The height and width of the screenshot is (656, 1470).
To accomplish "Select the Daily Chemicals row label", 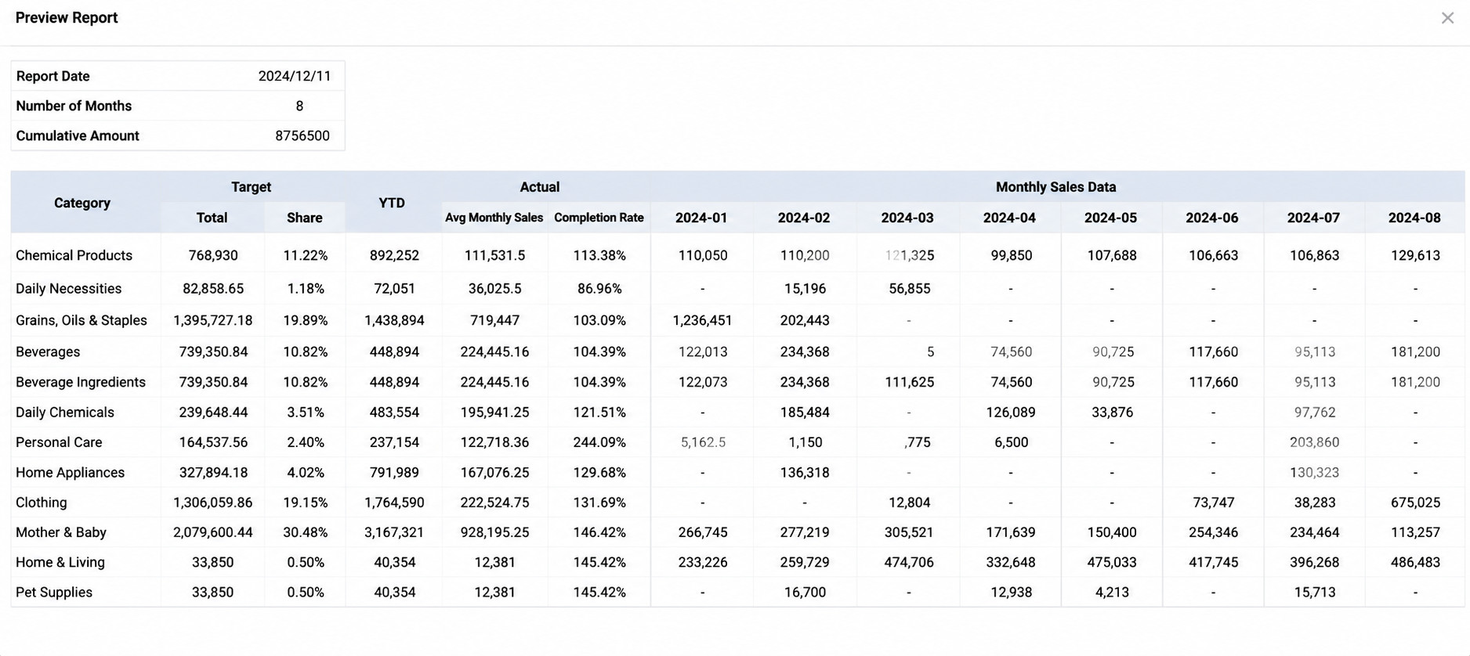I will [x=65, y=412].
